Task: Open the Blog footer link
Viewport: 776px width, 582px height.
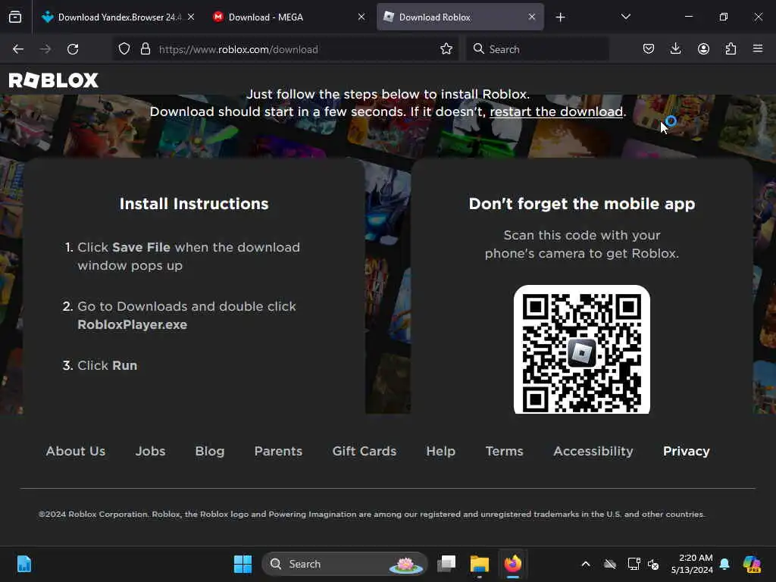Action: pos(210,452)
